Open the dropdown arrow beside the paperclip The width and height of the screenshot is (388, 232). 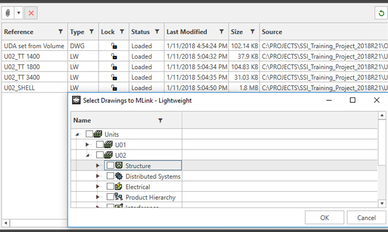(19, 12)
